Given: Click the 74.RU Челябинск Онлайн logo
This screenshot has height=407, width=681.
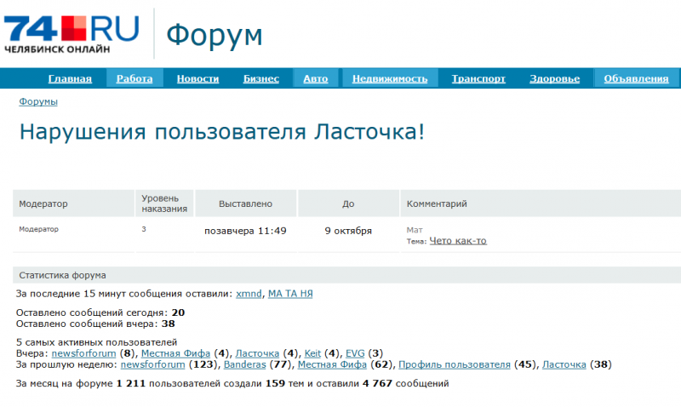Looking at the screenshot, I should coord(72,33).
